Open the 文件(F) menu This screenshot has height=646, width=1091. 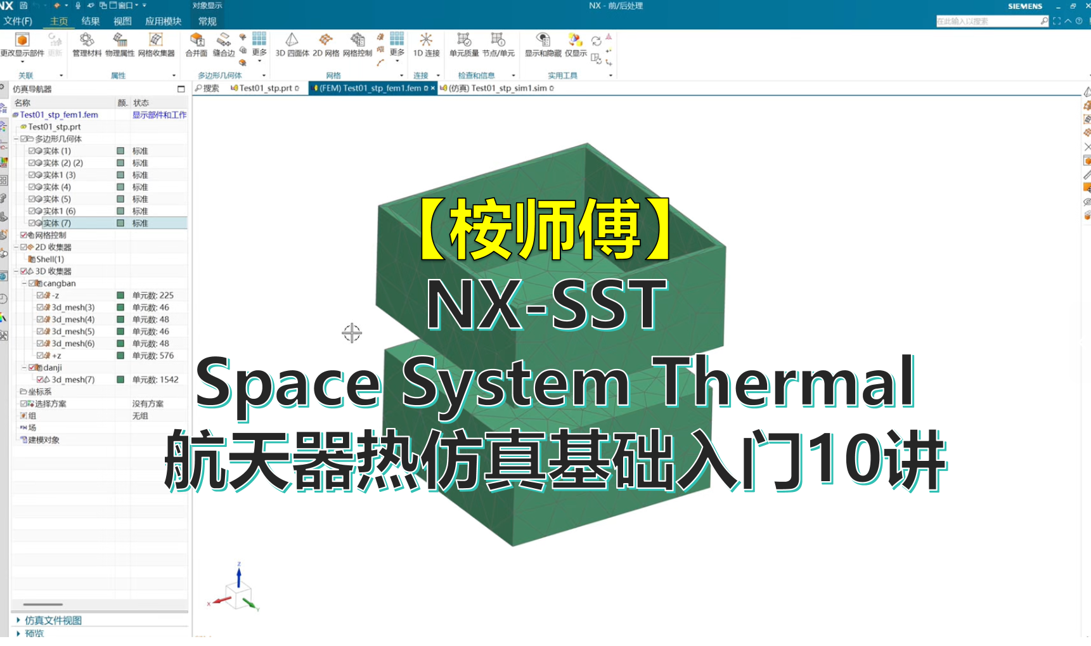tap(17, 21)
